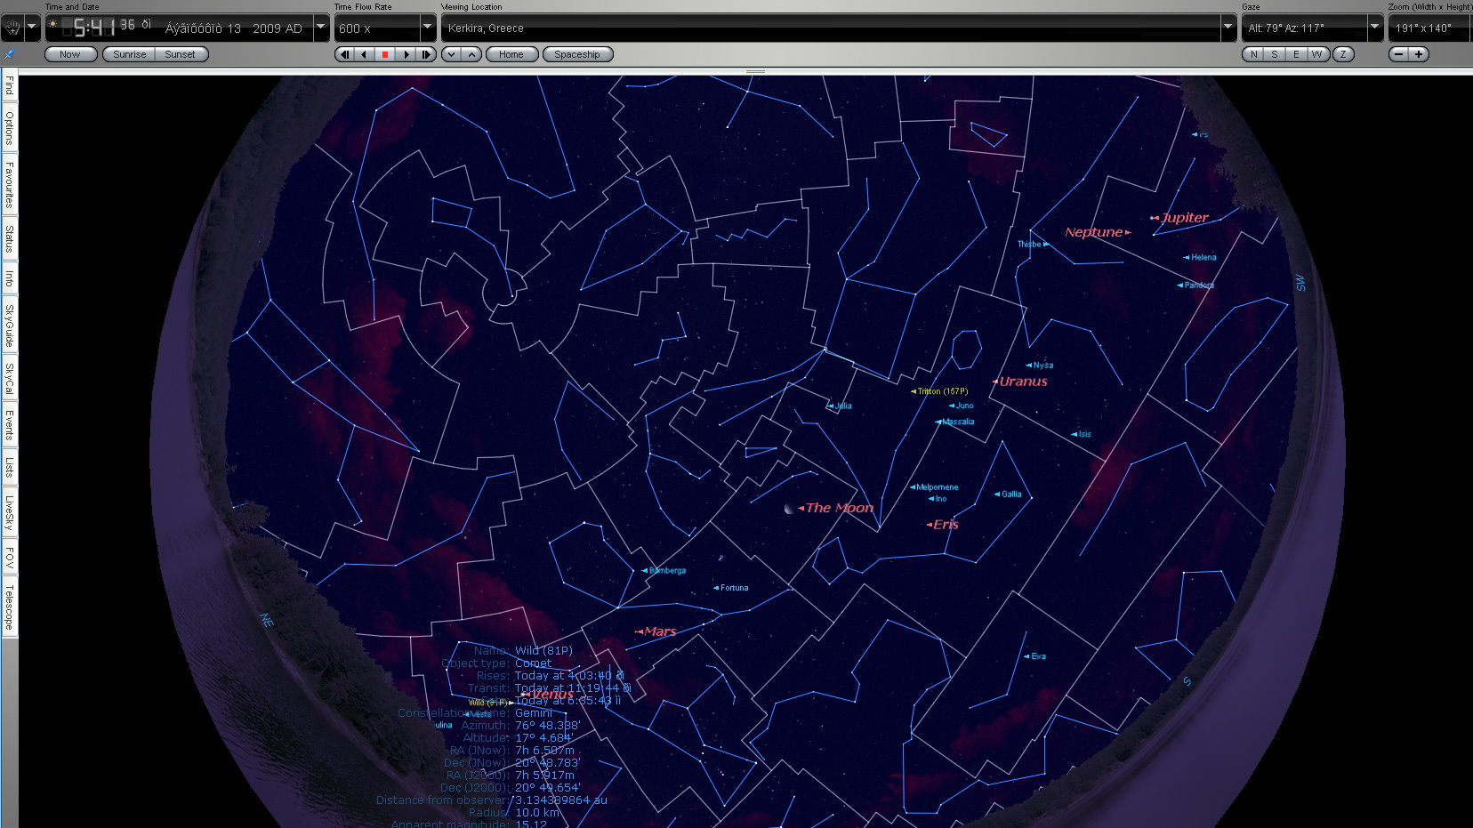Open the Events side tab
Screen dimensions: 1473x828
tap(9, 425)
